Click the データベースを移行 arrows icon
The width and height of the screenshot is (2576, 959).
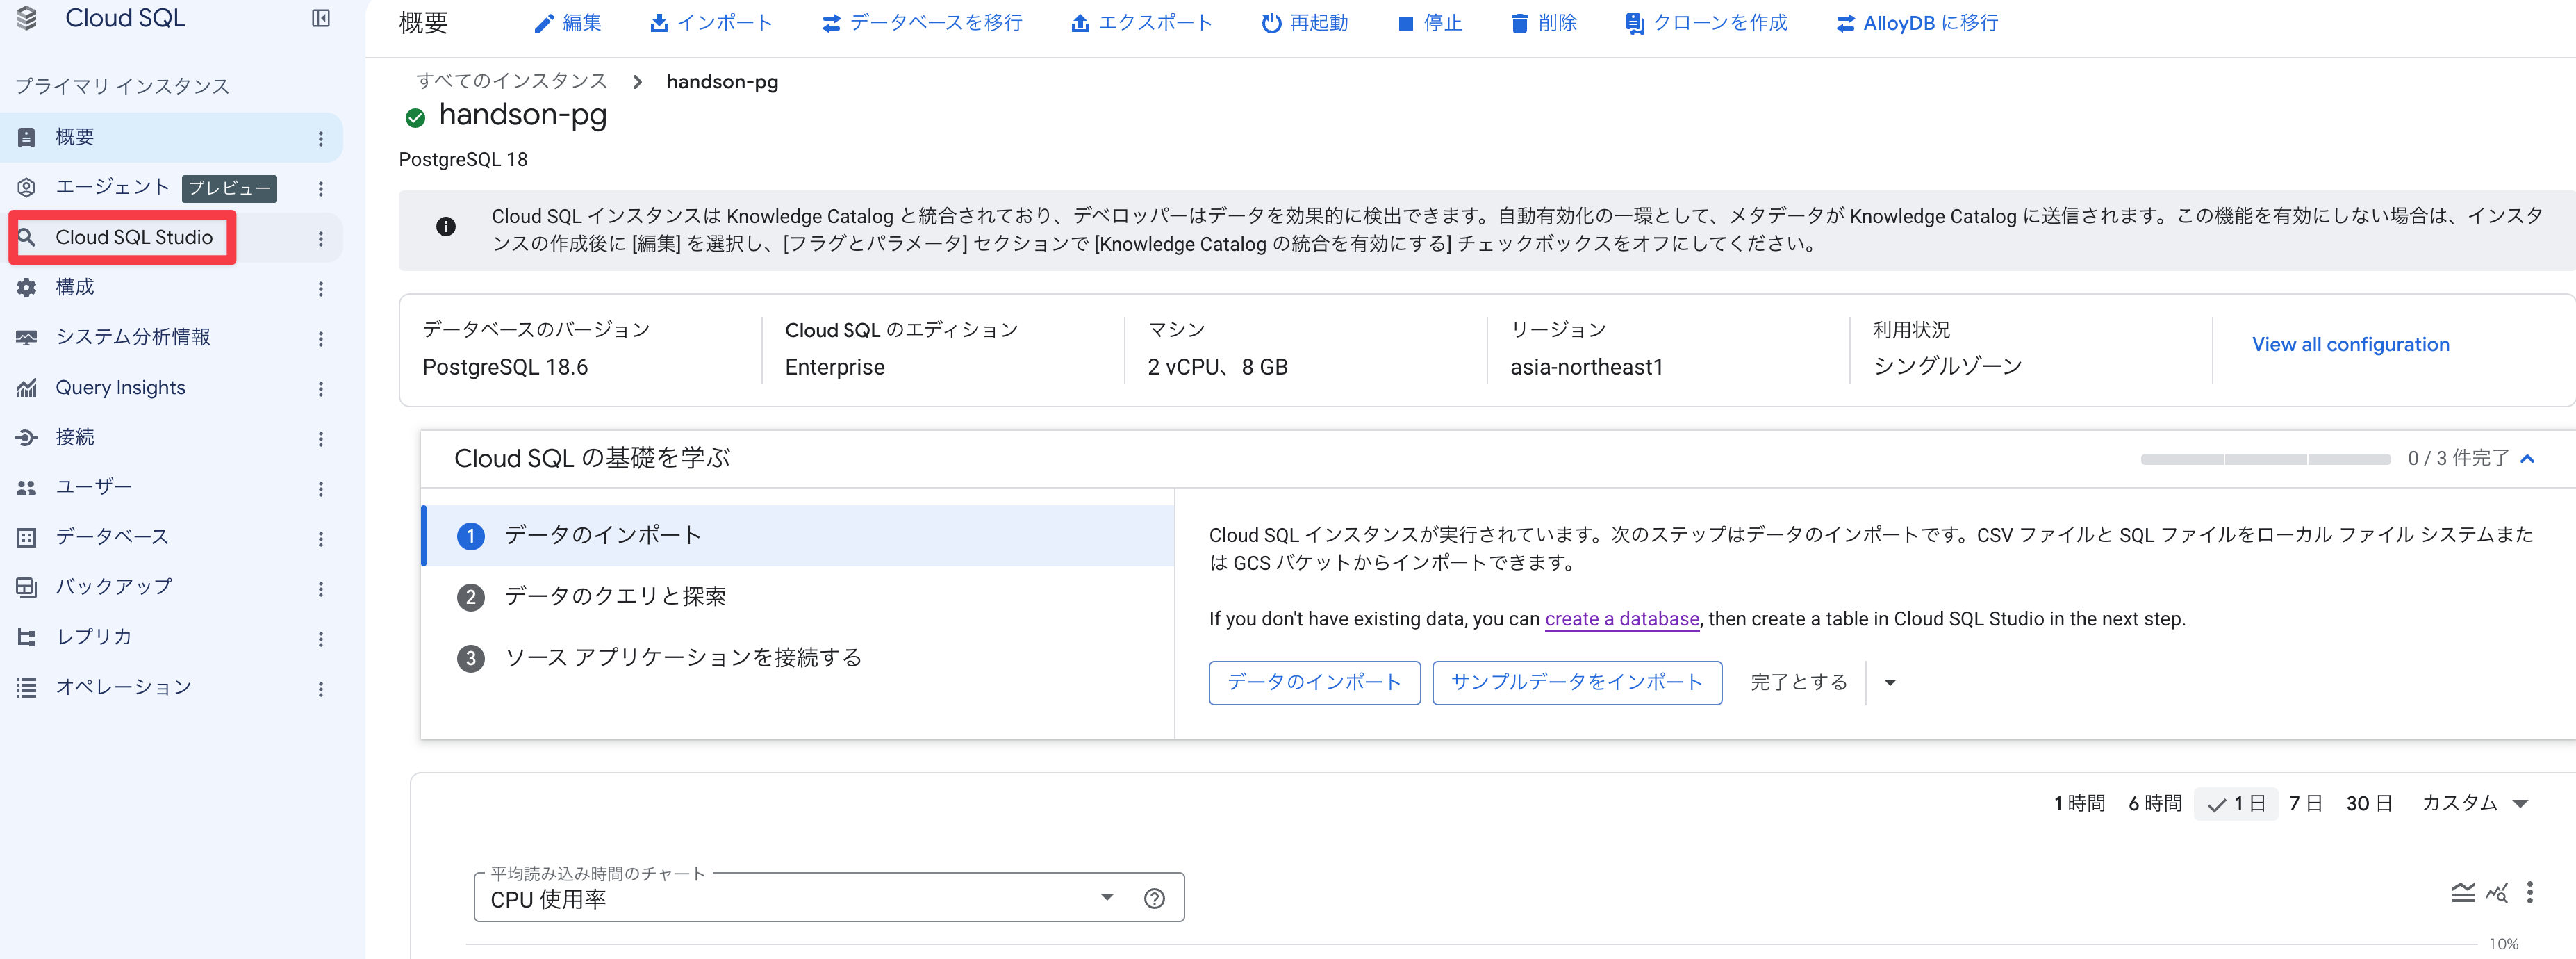pos(831,23)
